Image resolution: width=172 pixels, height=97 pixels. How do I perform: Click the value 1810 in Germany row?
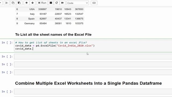(x=68, y=23)
